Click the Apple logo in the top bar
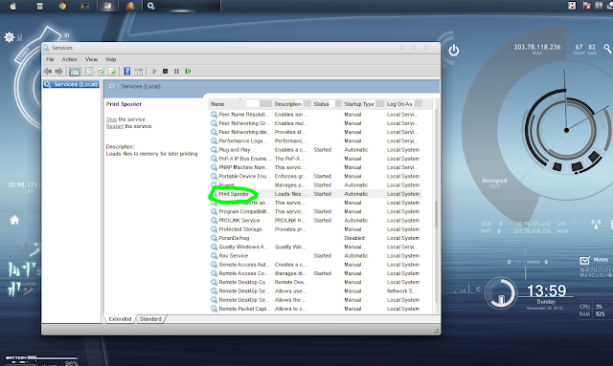Viewport: 613px width, 366px height. (x=12, y=6)
